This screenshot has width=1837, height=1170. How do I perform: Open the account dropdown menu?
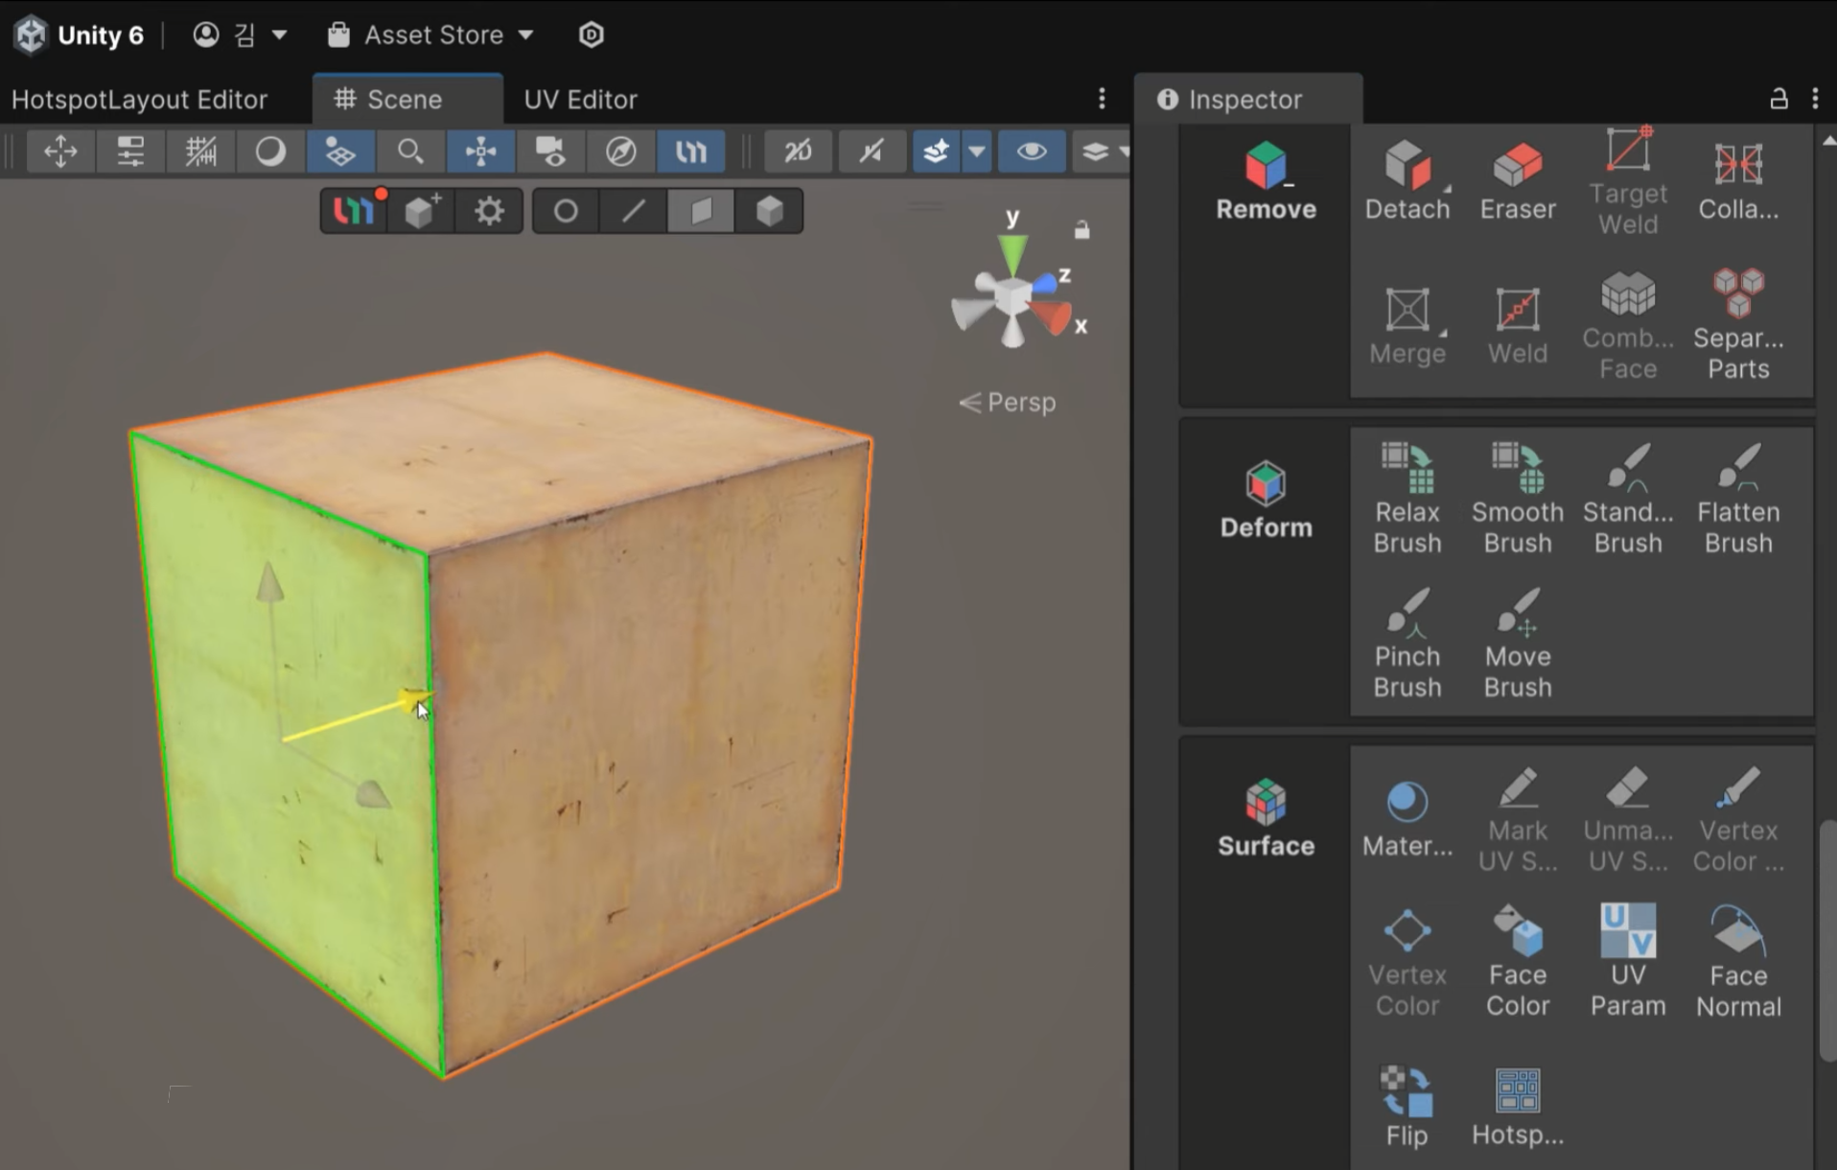click(x=240, y=35)
